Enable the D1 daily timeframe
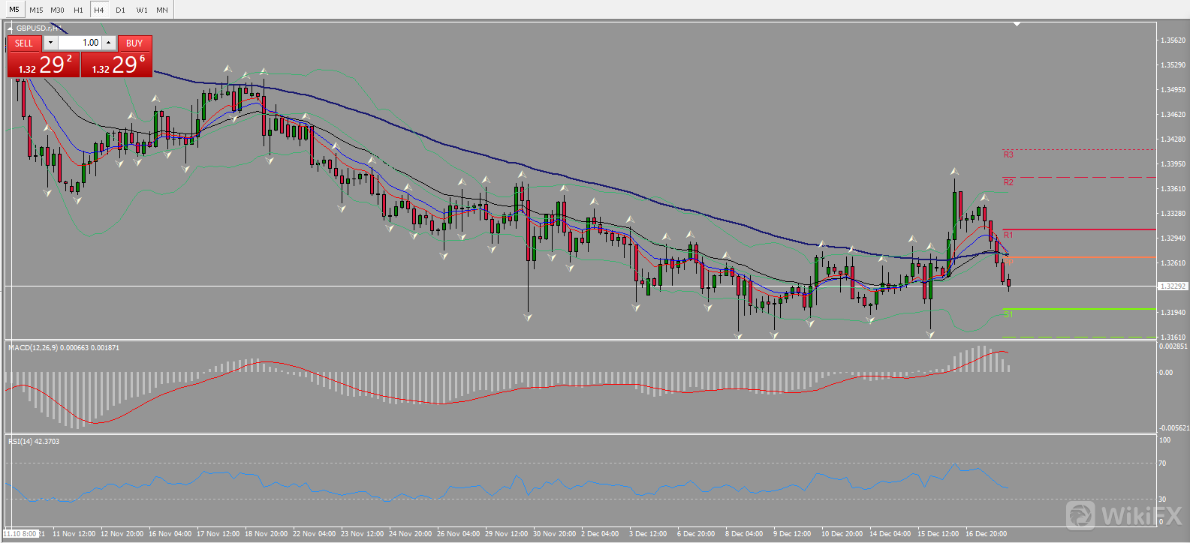 click(120, 10)
